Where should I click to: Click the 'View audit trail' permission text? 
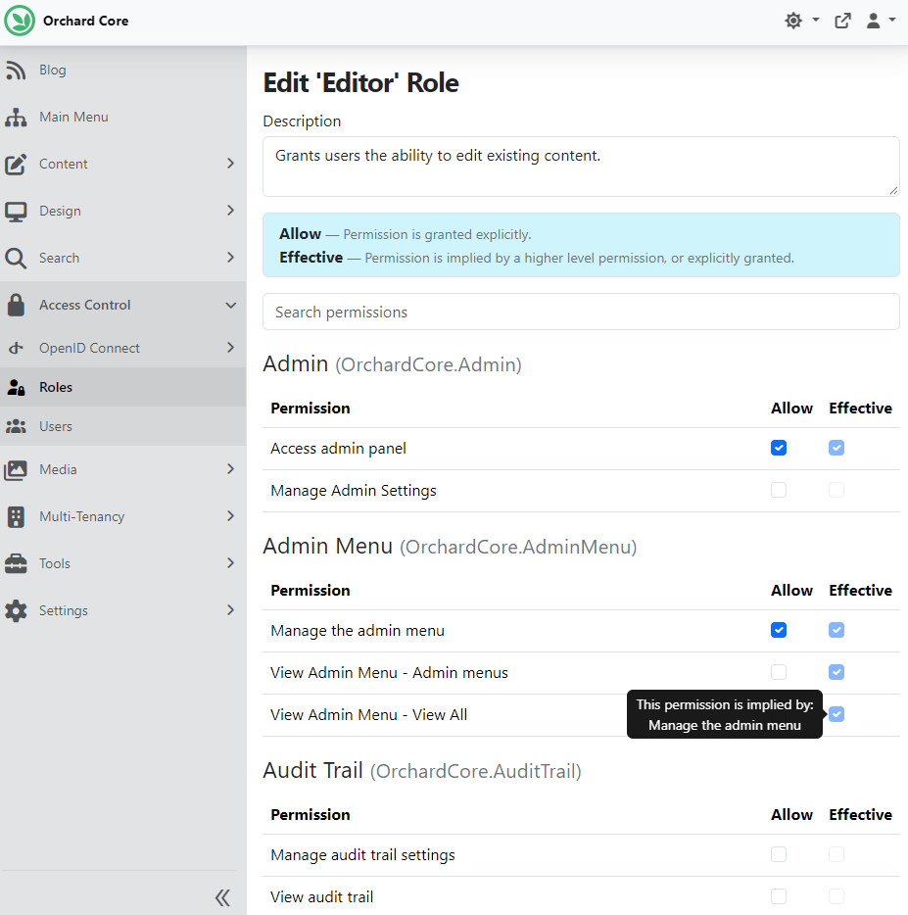pos(322,897)
